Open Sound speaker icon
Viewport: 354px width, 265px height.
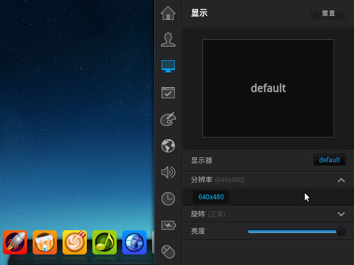[168, 172]
